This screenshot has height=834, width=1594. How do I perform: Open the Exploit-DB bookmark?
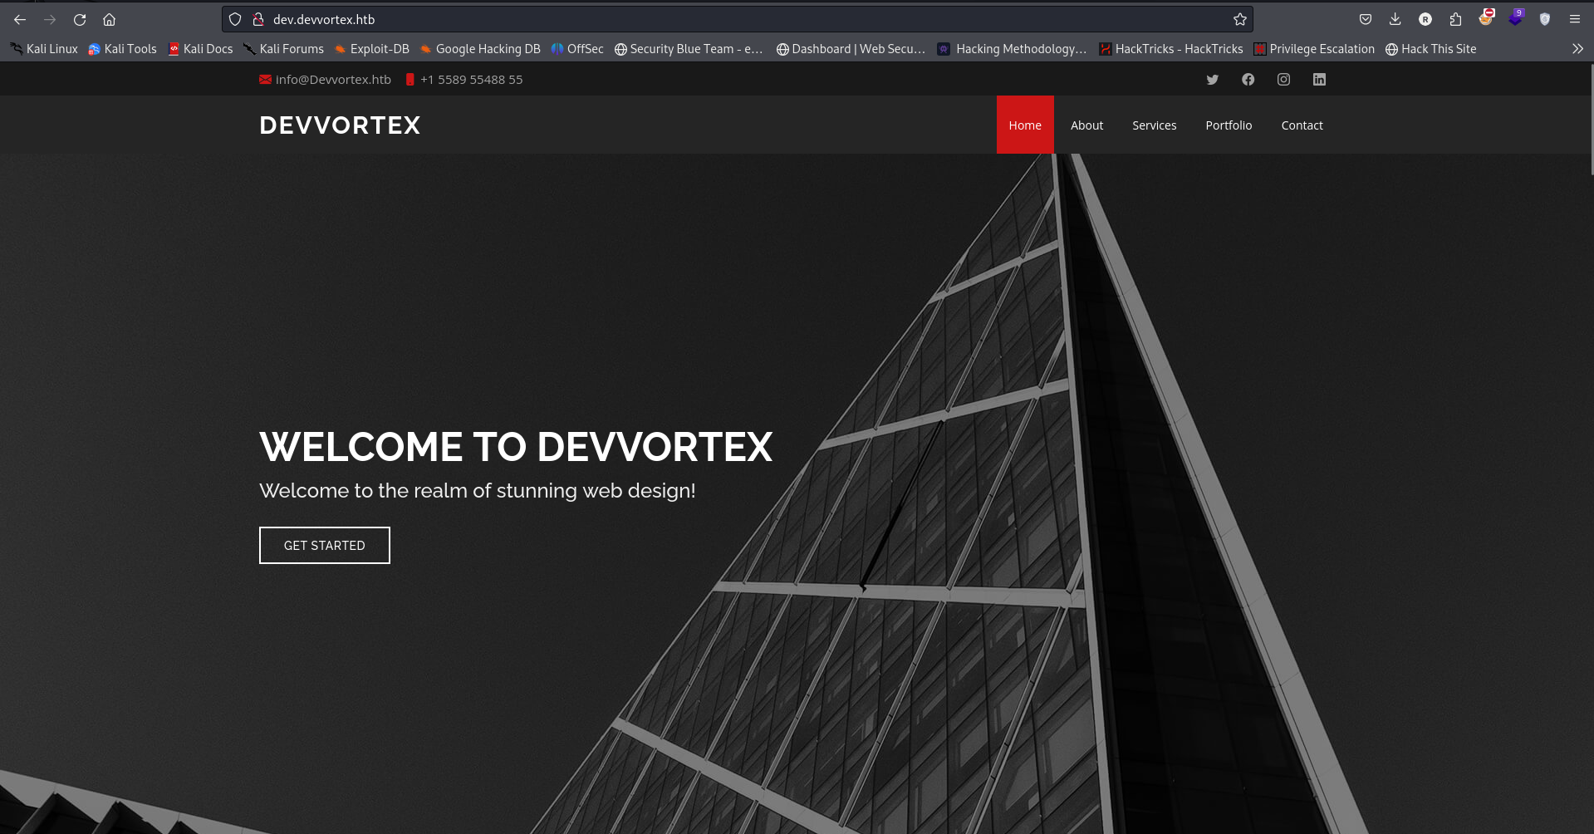[x=372, y=49]
